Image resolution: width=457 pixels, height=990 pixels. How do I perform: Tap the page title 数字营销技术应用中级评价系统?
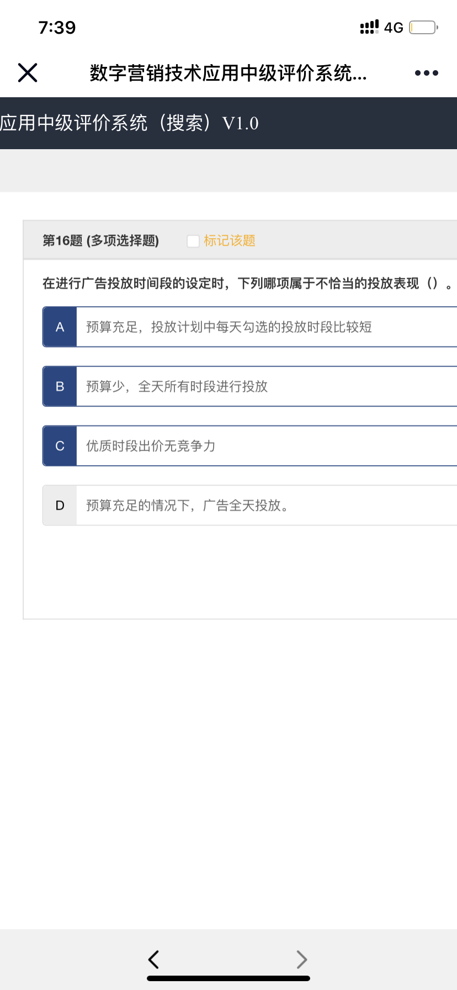point(228,73)
